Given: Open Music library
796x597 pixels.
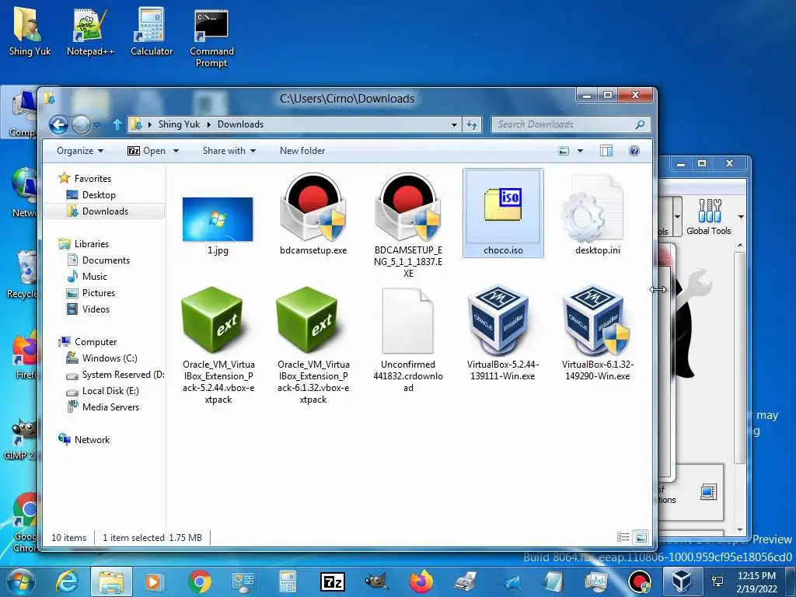Looking at the screenshot, I should click(x=94, y=277).
